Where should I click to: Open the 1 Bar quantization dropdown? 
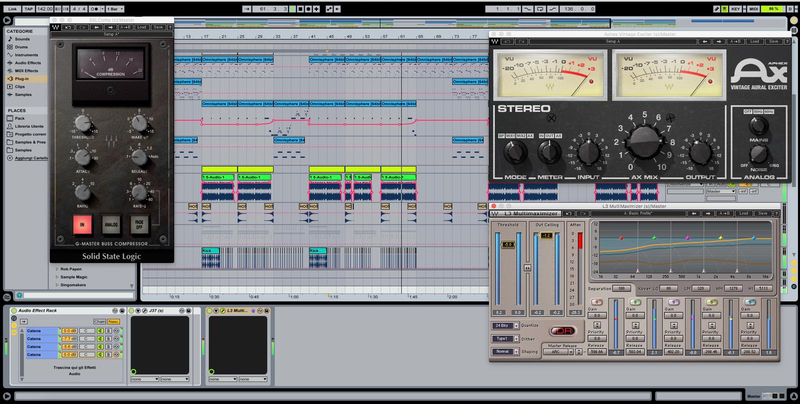coord(115,9)
